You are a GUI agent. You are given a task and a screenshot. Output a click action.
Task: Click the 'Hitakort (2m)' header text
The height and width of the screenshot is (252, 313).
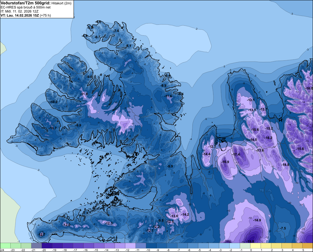61,3
